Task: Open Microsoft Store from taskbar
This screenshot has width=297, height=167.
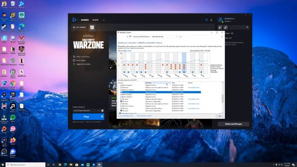Action: pyautogui.click(x=77, y=165)
